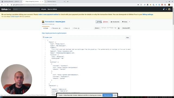Open the Forks tab

(76, 28)
